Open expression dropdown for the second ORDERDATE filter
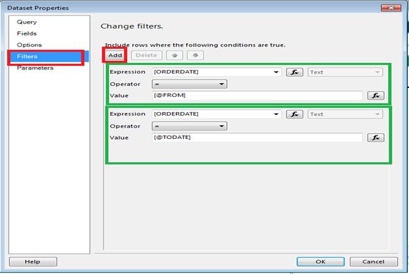The image size is (409, 274). tap(276, 114)
